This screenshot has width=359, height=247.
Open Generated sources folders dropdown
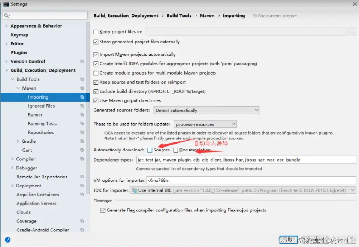(x=207, y=110)
